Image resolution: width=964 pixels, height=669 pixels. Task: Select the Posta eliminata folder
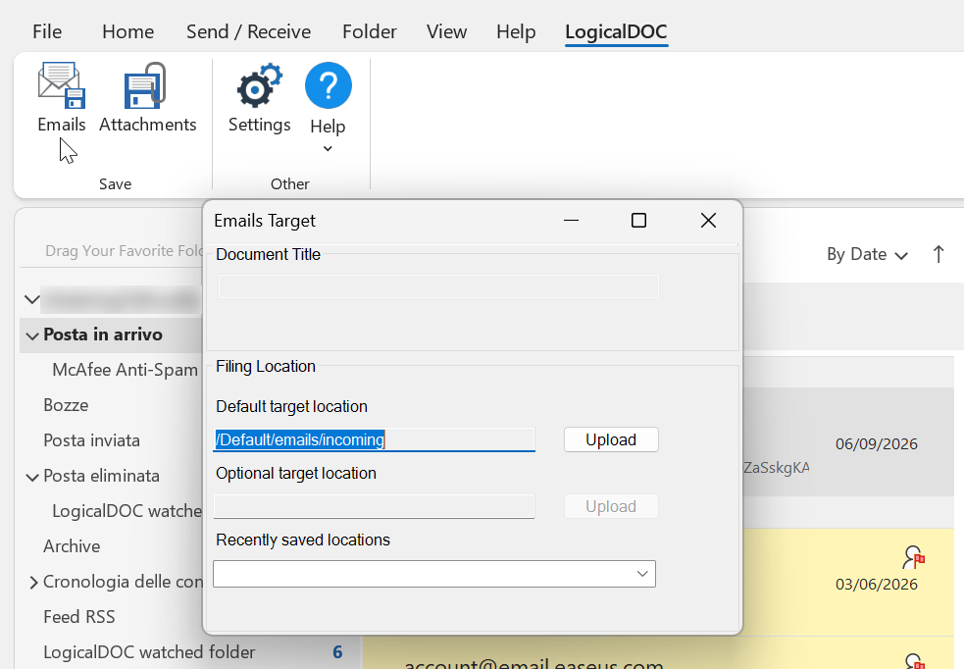[x=101, y=476]
